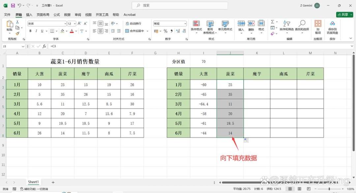Toggle Bold formatting
Viewport: 356px width, 193px height.
pyautogui.click(x=30, y=31)
